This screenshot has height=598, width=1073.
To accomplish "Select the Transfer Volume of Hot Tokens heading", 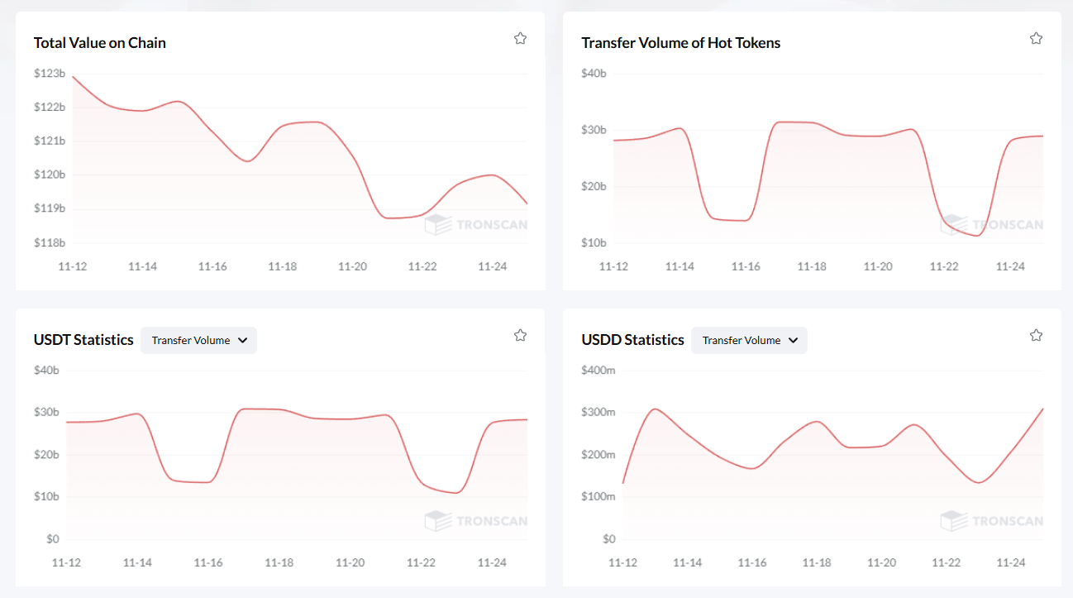I will click(x=680, y=43).
